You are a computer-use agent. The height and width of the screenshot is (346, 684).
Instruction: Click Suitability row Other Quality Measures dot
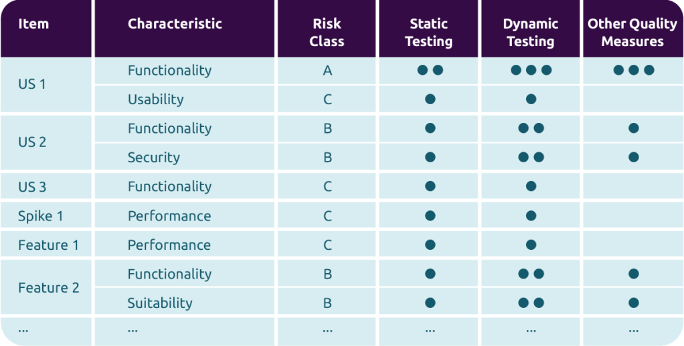633,303
